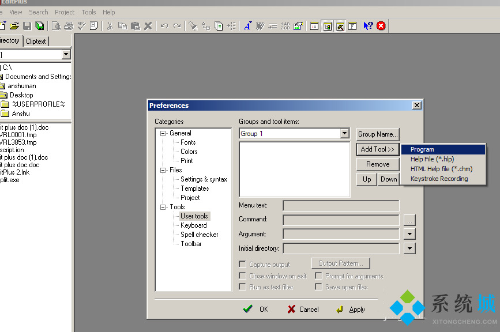Enable Run as text filter
This screenshot has height=332, width=500.
[x=242, y=287]
